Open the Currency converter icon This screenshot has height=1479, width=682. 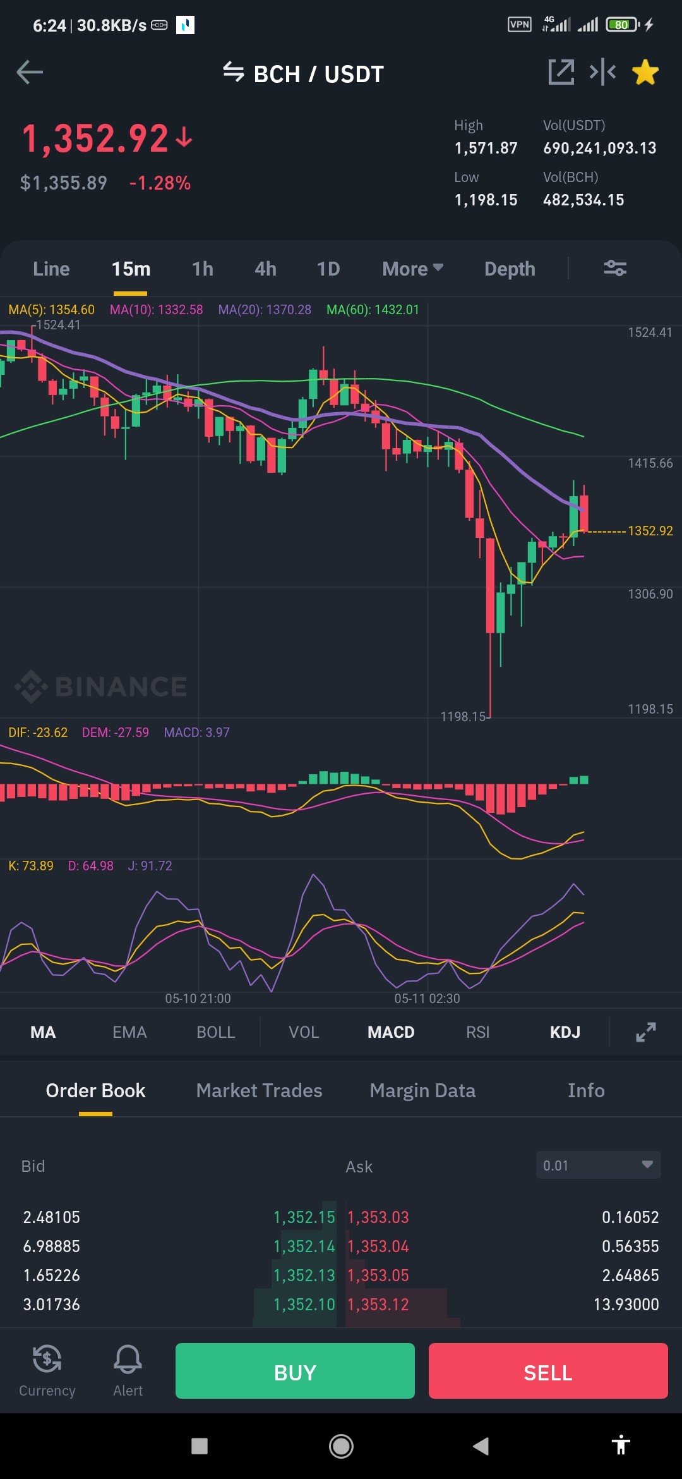pos(47,1370)
